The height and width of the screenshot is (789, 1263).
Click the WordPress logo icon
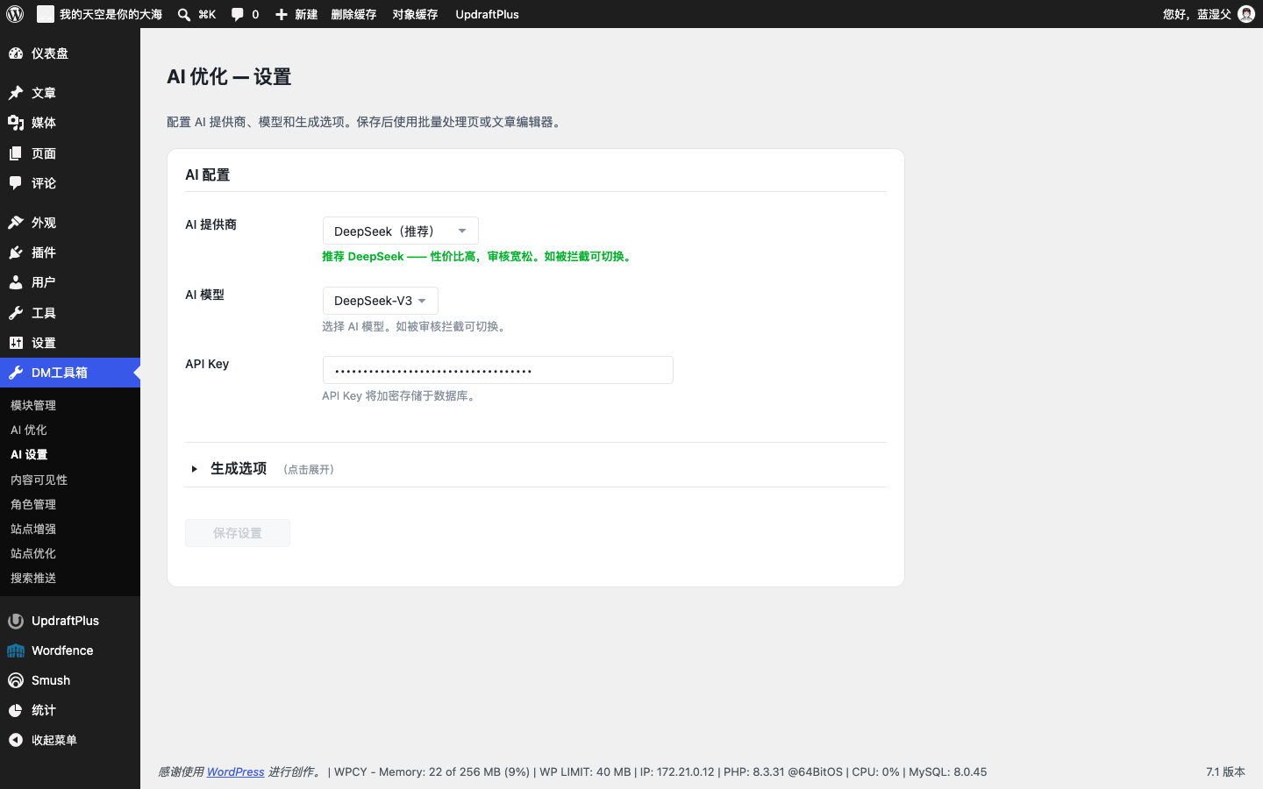[x=15, y=14]
